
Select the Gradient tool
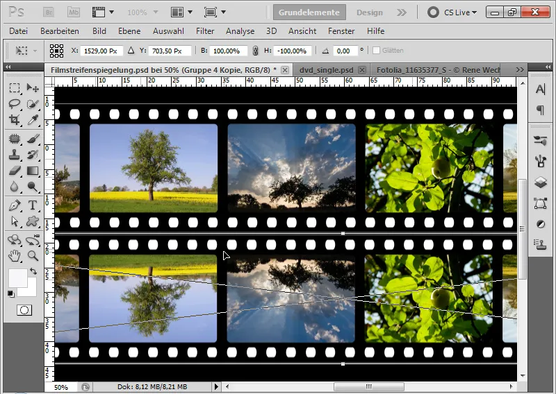(x=33, y=171)
